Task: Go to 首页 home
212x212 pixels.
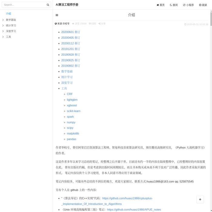Action: pyautogui.click(x=161, y=5)
